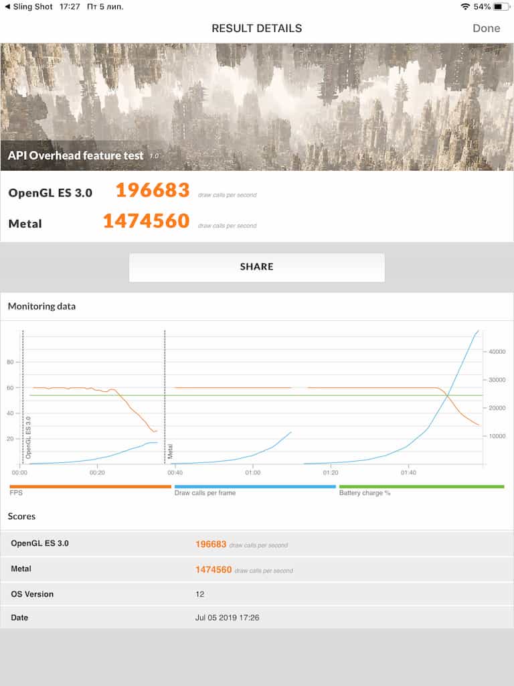This screenshot has width=514, height=686.
Task: Tap the 17:27 clock in status bar
Action: 70,6
